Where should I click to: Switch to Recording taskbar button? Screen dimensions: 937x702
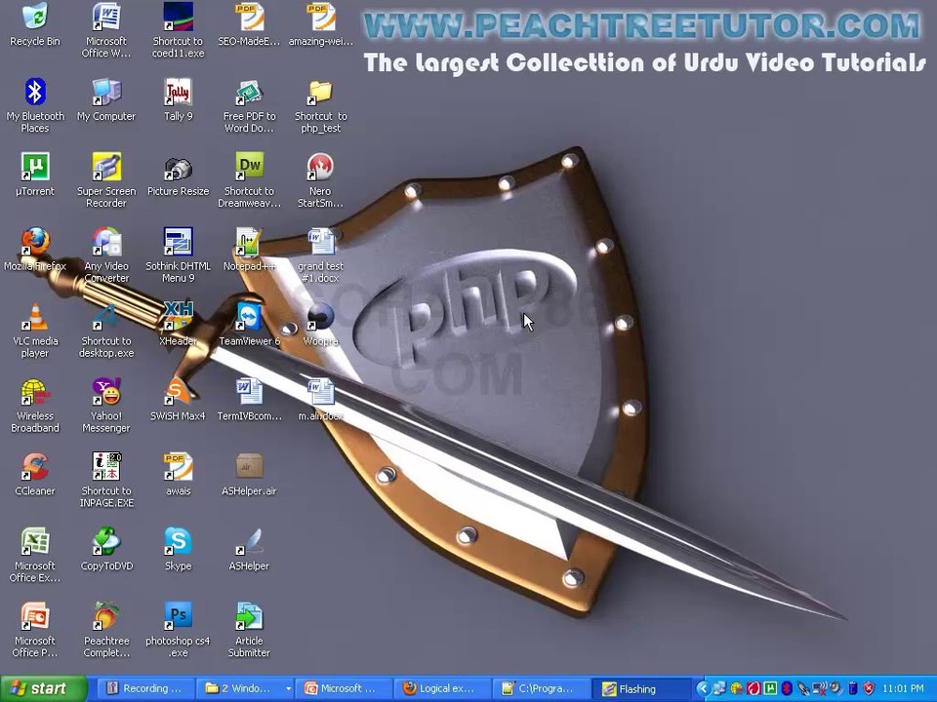[145, 689]
